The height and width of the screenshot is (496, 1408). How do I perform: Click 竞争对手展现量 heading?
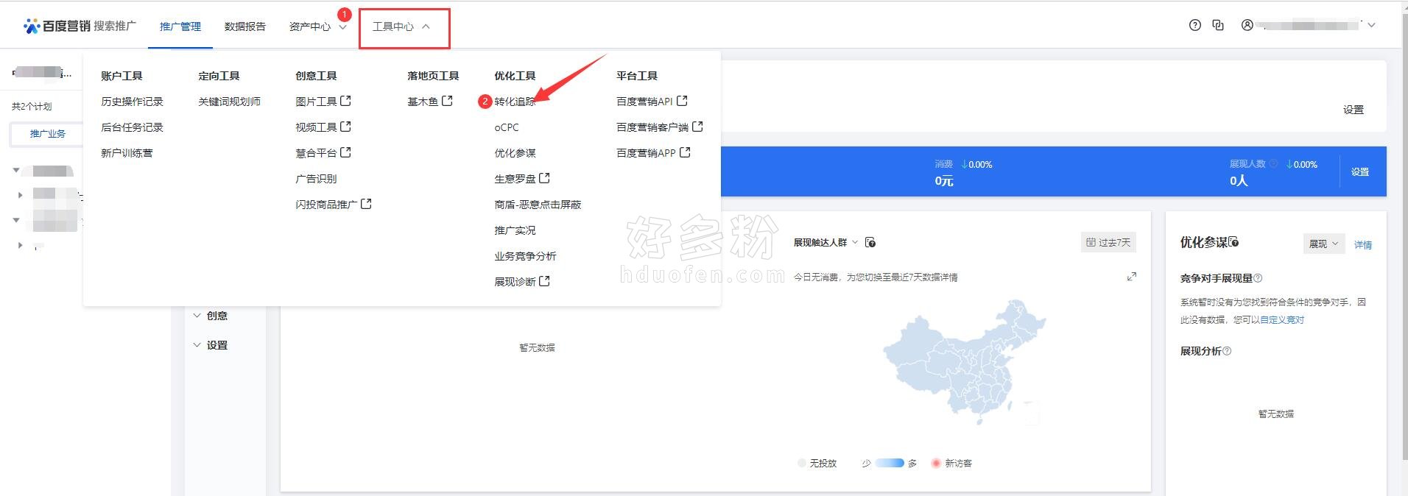[x=1216, y=278]
